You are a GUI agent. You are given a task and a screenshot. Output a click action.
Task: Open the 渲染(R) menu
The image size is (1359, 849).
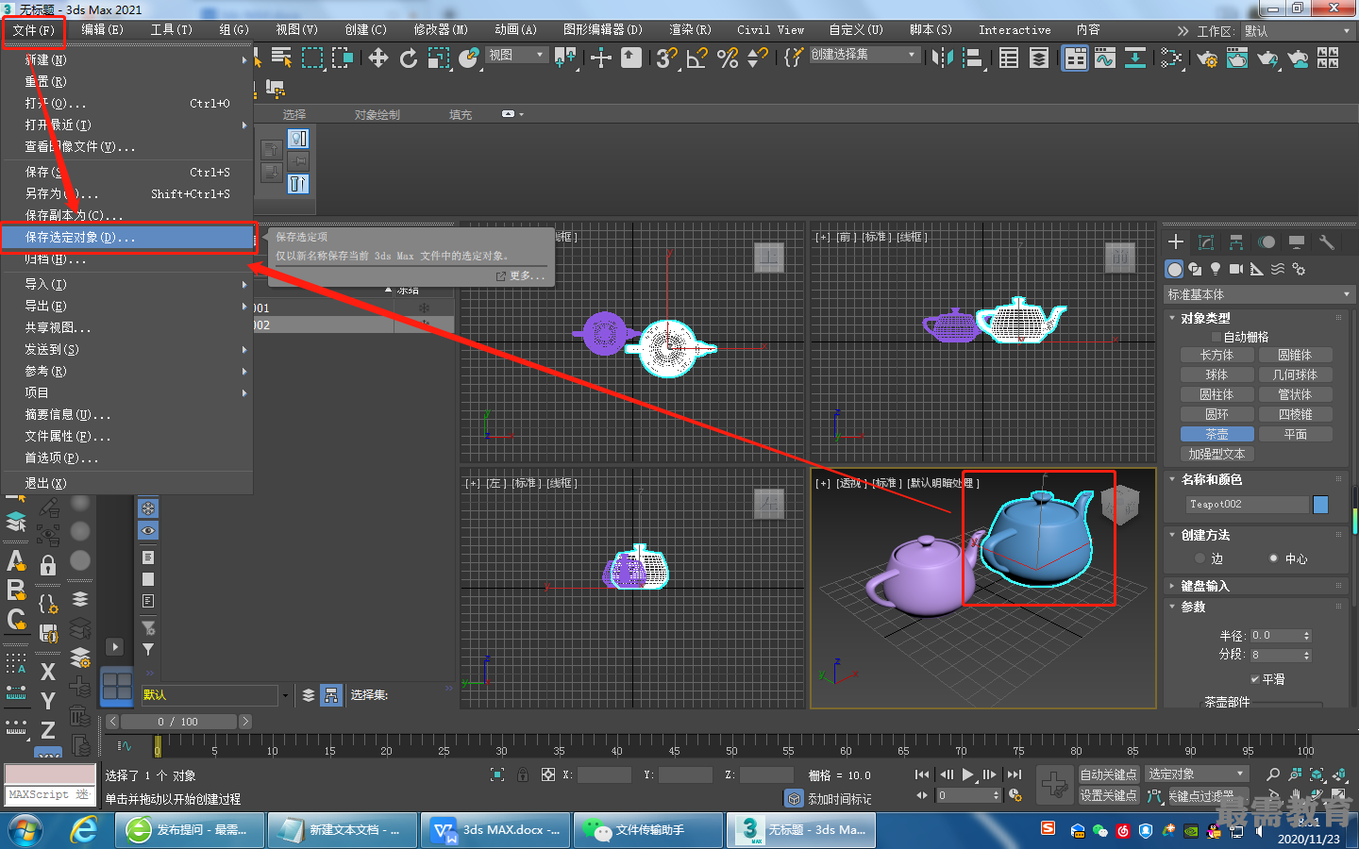pos(690,30)
